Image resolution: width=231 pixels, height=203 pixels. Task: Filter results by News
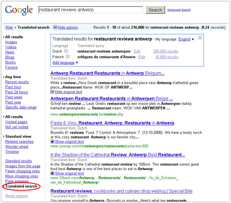[10, 52]
